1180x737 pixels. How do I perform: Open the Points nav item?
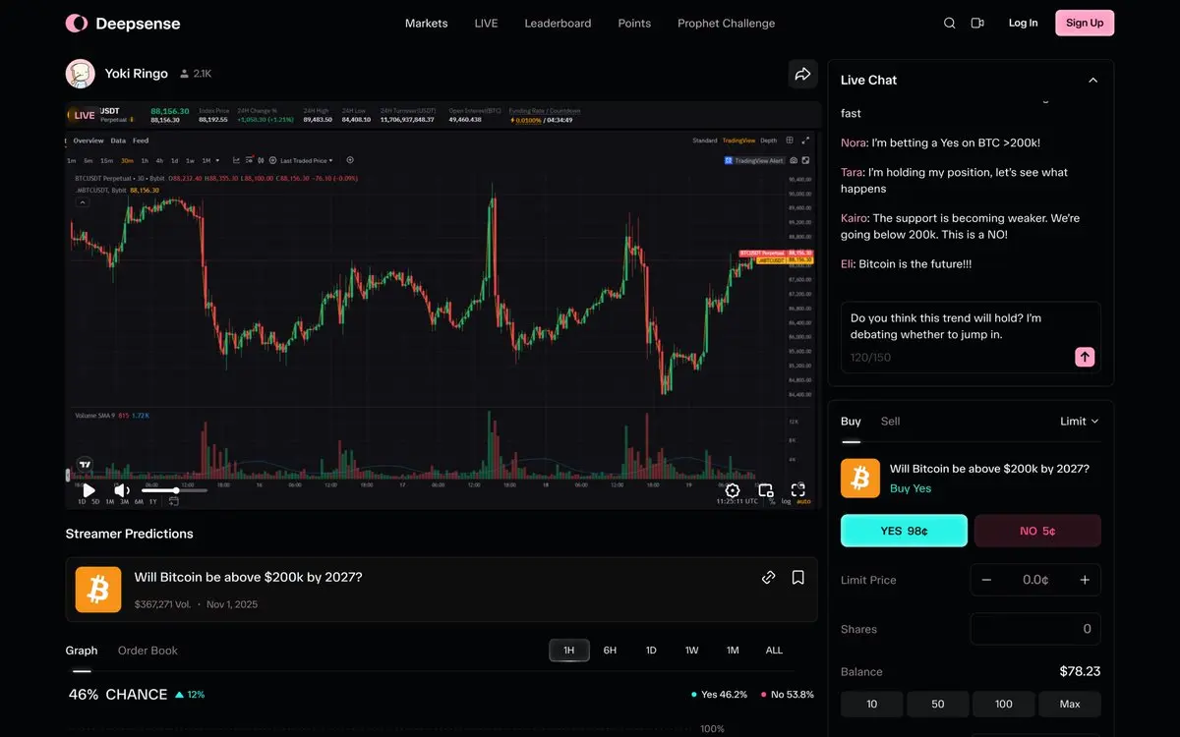click(634, 23)
